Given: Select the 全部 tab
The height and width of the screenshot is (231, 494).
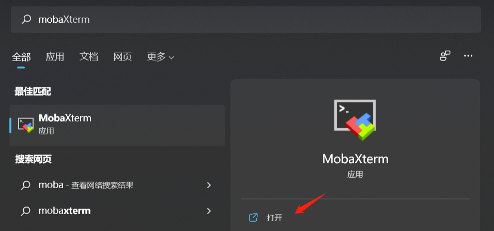Looking at the screenshot, I should [21, 57].
